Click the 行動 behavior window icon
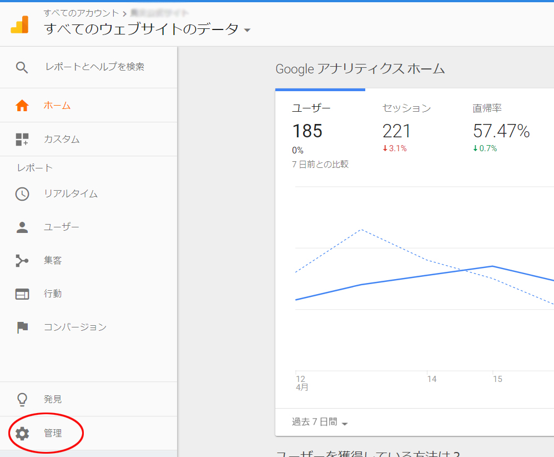 pyautogui.click(x=22, y=294)
